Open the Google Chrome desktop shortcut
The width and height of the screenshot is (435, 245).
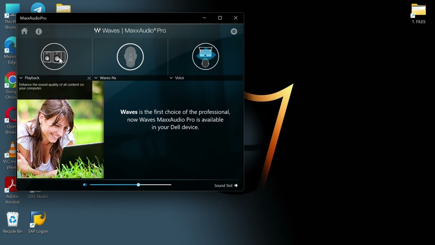pyautogui.click(x=11, y=86)
